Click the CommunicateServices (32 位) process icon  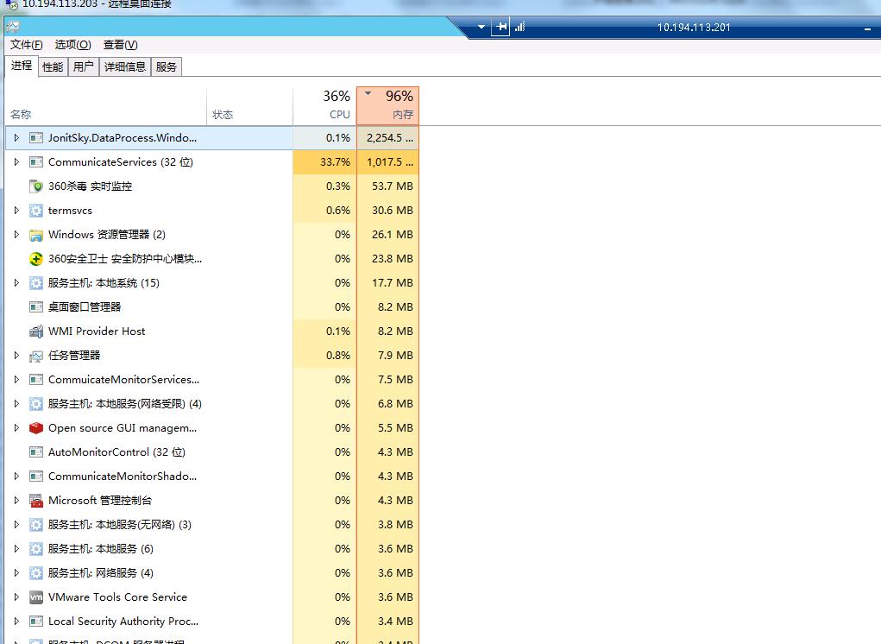click(x=36, y=161)
